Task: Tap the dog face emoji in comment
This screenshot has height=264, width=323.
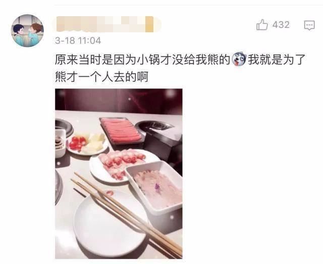Action: [239, 60]
